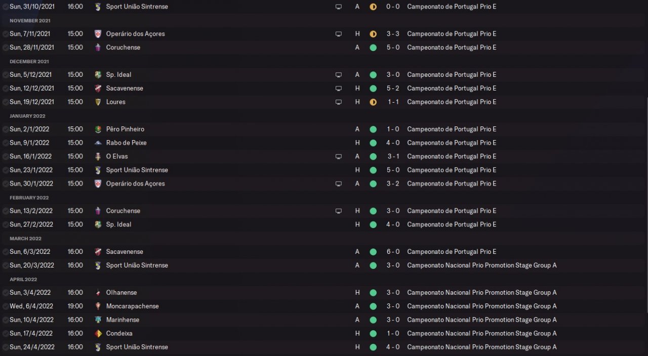Tick the selection mark for the 5/12/2021 fixture
Image resolution: width=648 pixels, height=356 pixels.
click(5, 75)
